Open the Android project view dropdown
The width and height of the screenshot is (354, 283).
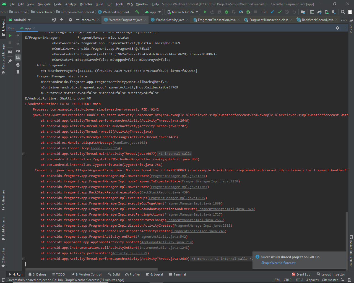tap(20, 20)
